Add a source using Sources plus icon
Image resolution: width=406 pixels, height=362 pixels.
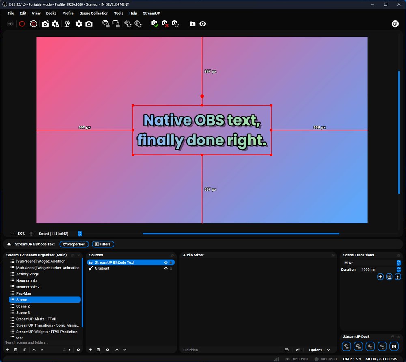coord(91,349)
